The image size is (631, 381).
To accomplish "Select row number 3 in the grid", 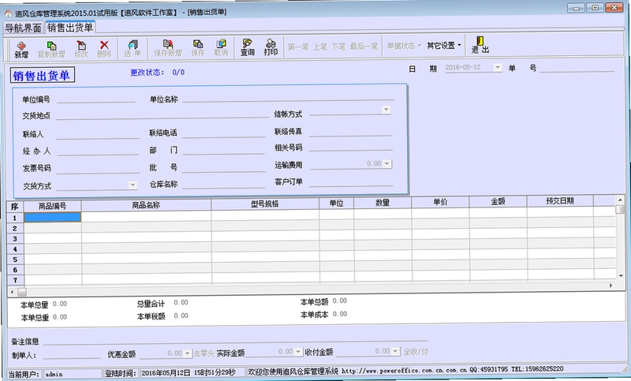I will point(15,238).
